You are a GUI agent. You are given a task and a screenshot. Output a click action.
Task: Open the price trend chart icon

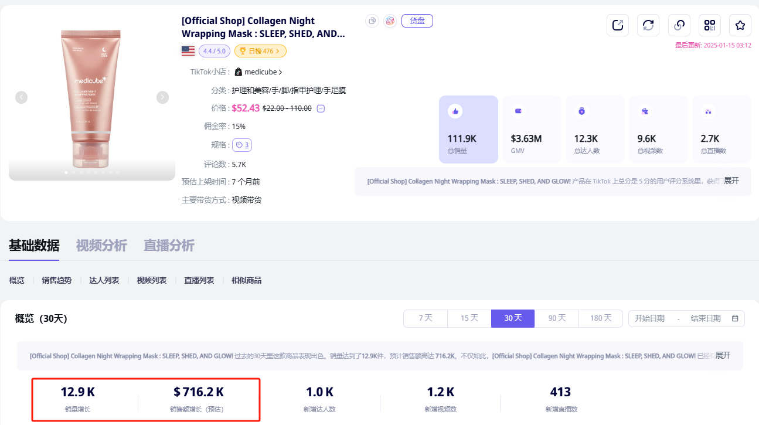pyautogui.click(x=321, y=108)
